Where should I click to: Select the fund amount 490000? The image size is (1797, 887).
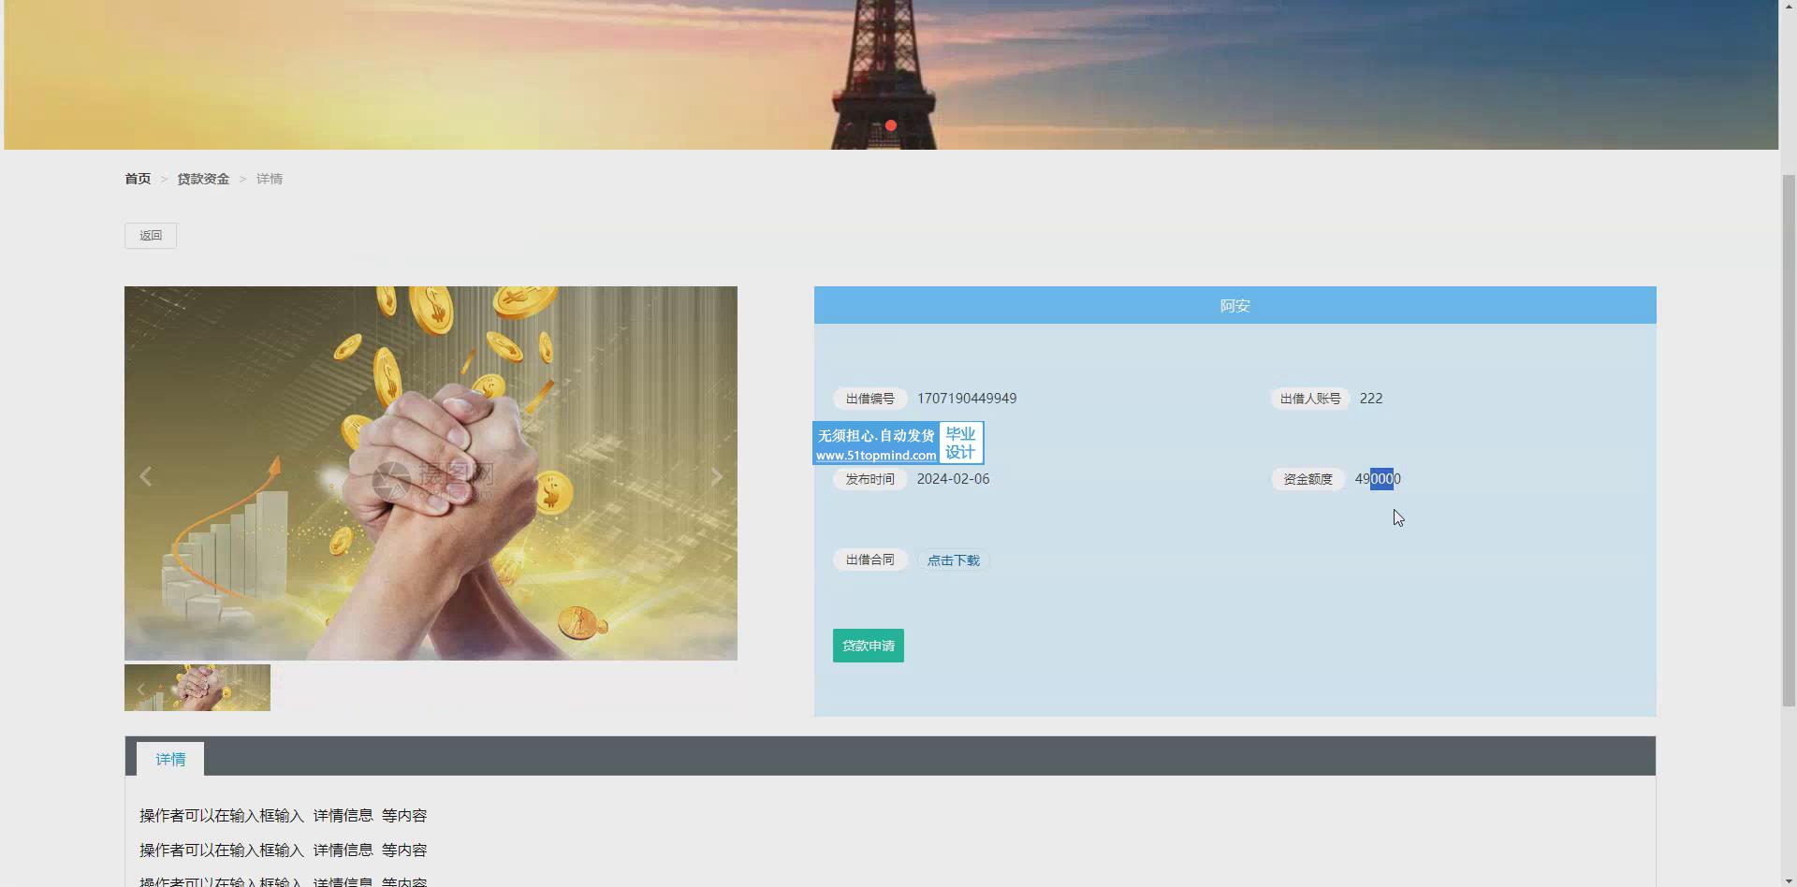point(1378,479)
